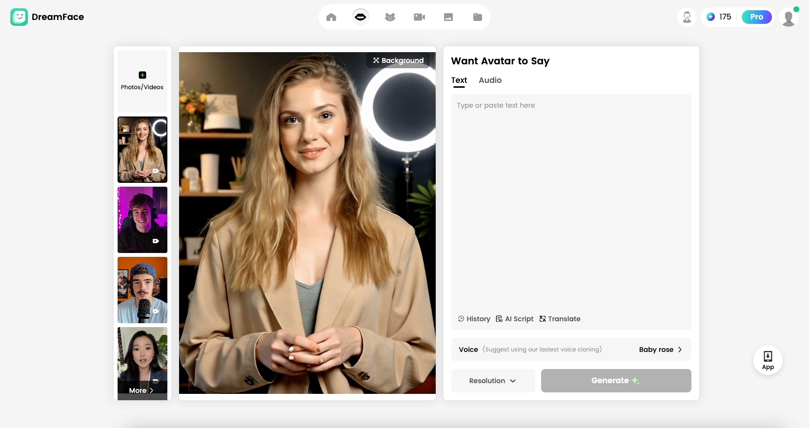Click the customer support agent icon
The image size is (809, 428).
point(687,17)
